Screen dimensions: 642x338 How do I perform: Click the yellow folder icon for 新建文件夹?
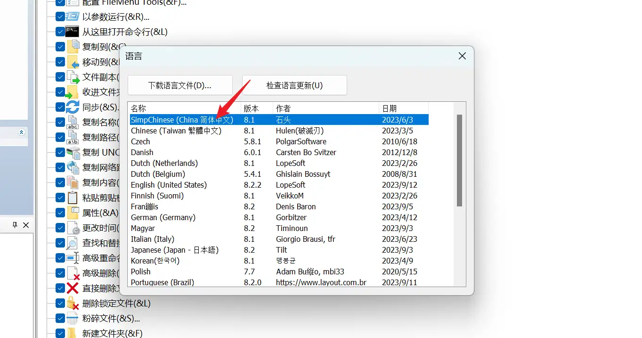coord(72,333)
